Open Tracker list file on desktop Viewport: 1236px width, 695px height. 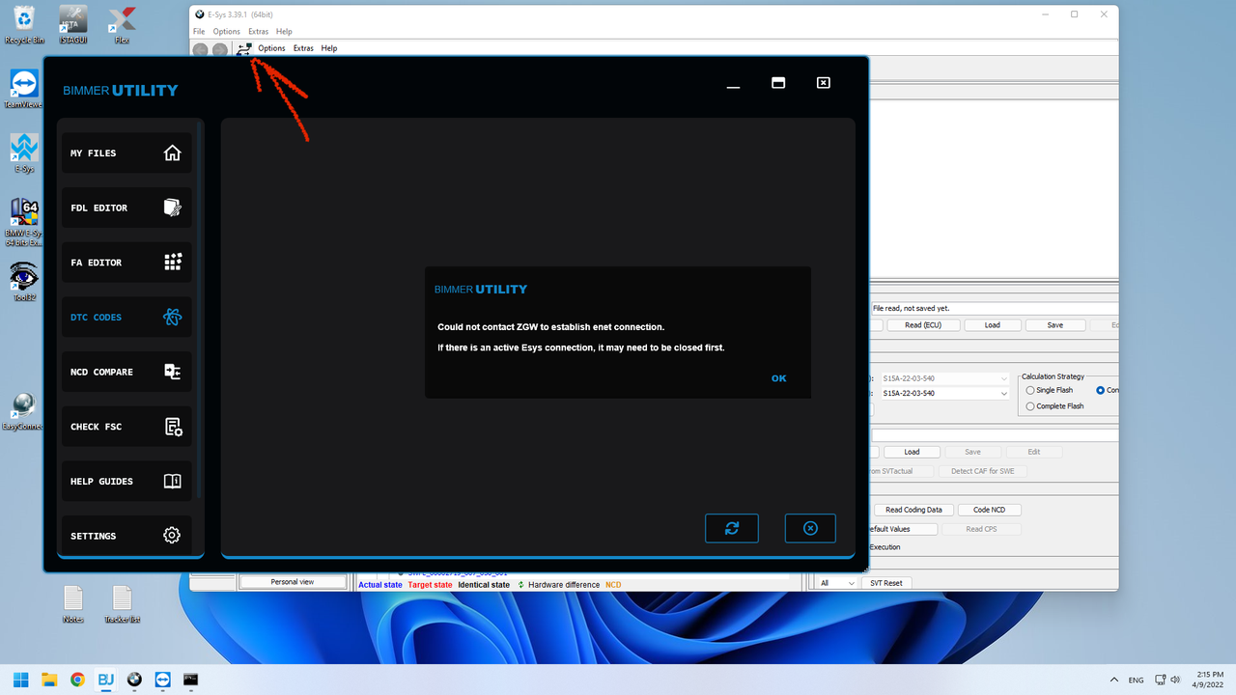122,604
